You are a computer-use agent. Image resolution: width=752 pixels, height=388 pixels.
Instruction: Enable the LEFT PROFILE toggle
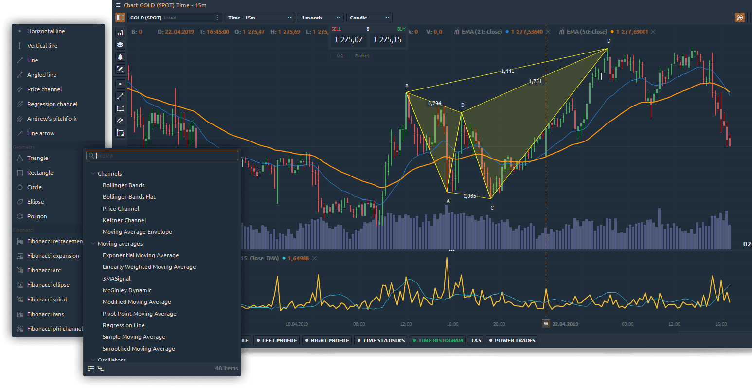tap(276, 340)
